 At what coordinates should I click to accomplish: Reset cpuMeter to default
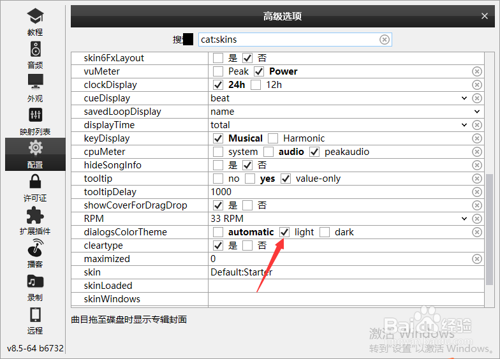(x=477, y=152)
